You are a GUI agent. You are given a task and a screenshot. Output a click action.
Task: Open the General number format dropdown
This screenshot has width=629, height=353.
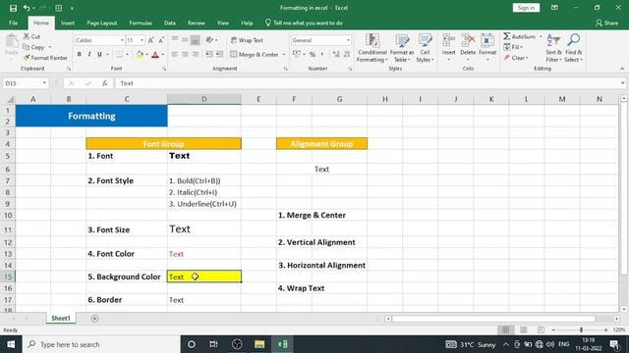[348, 40]
